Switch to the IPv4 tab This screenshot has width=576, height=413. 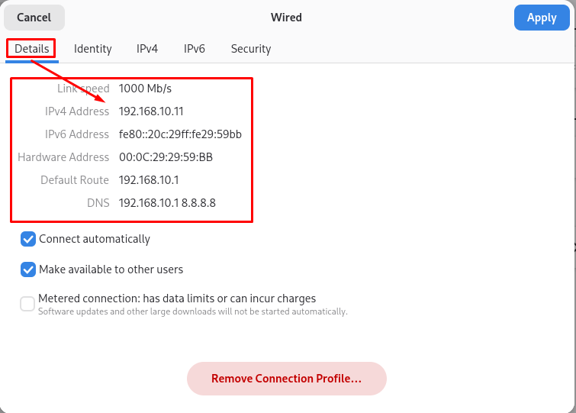(x=147, y=49)
